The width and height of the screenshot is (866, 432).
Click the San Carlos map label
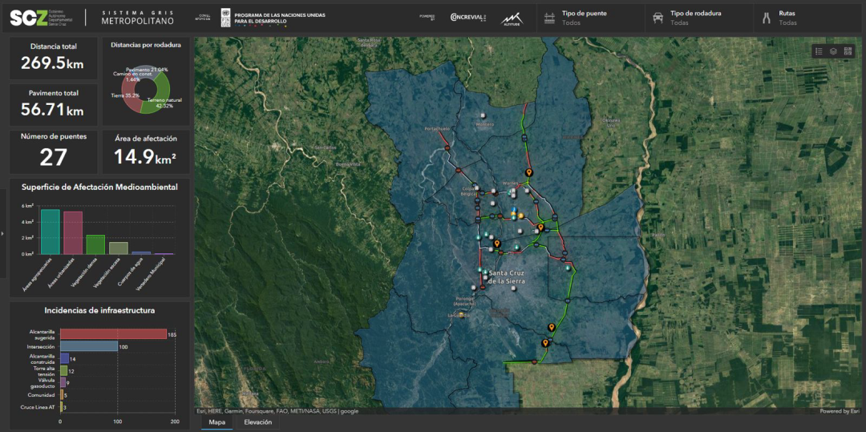tap(326, 147)
